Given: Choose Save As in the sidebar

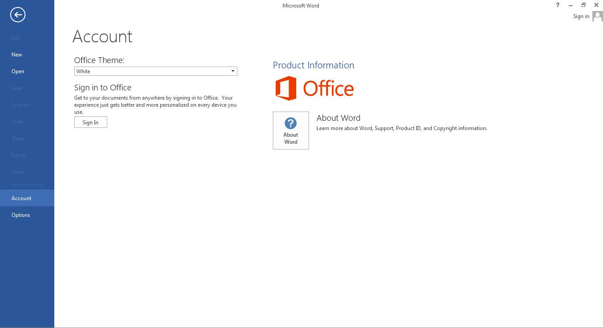Looking at the screenshot, I should [27, 105].
